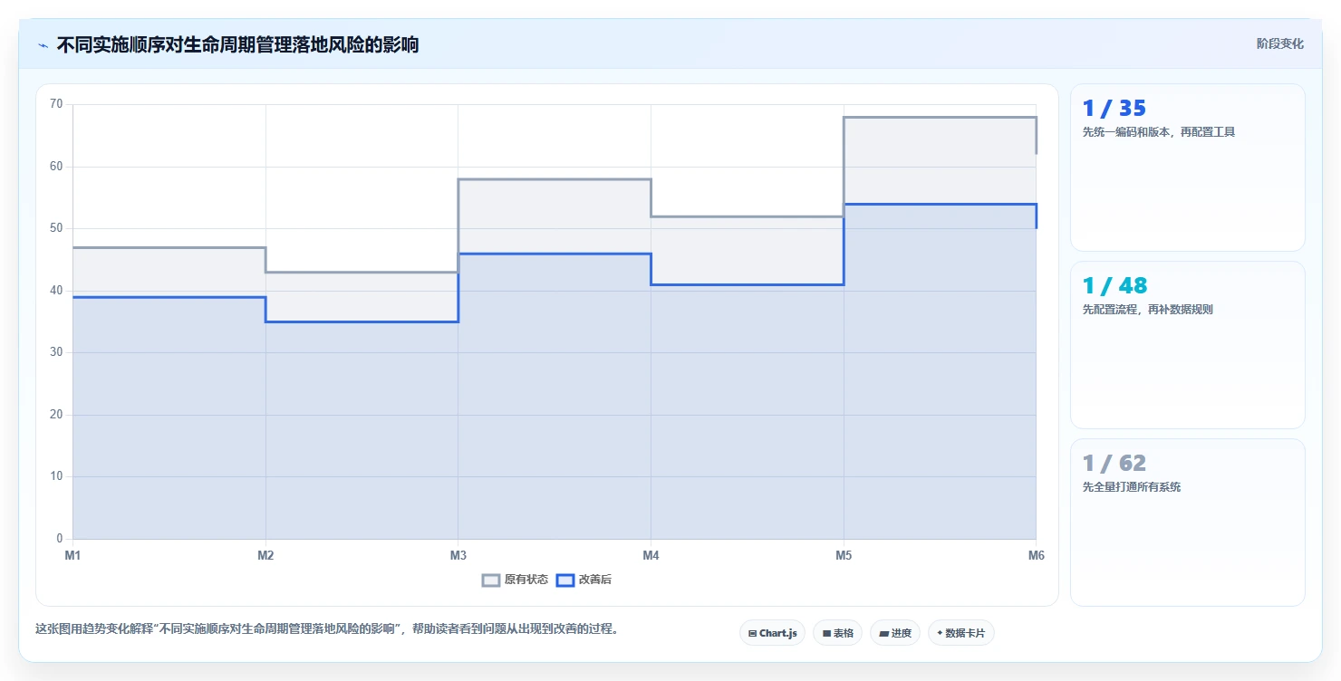The width and height of the screenshot is (1341, 681).
Task: Click the 数据卡片 tag button
Action: [960, 633]
